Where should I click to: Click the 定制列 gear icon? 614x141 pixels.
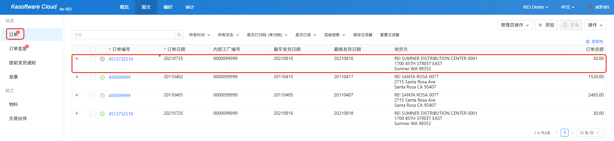pos(587,42)
